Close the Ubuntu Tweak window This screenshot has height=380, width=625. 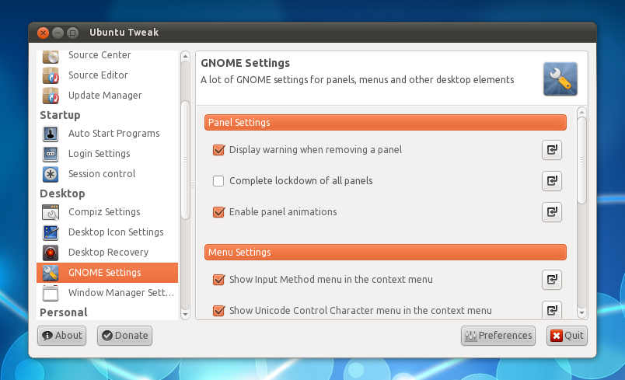[43, 33]
